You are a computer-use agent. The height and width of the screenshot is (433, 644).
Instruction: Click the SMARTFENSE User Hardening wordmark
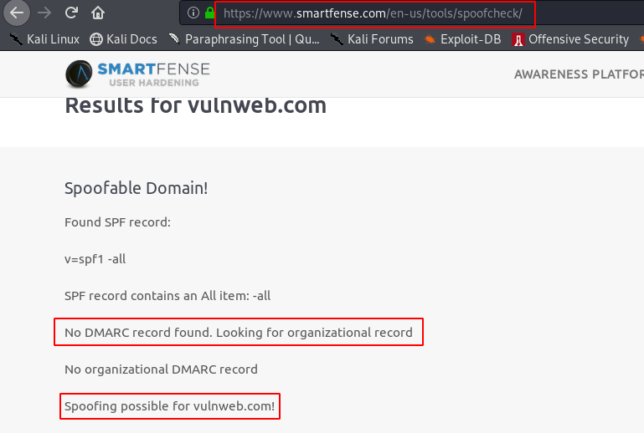[153, 74]
